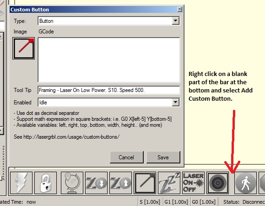Click the Tool Tip text field
Image resolution: width=265 pixels, height=206 pixels.
point(109,90)
